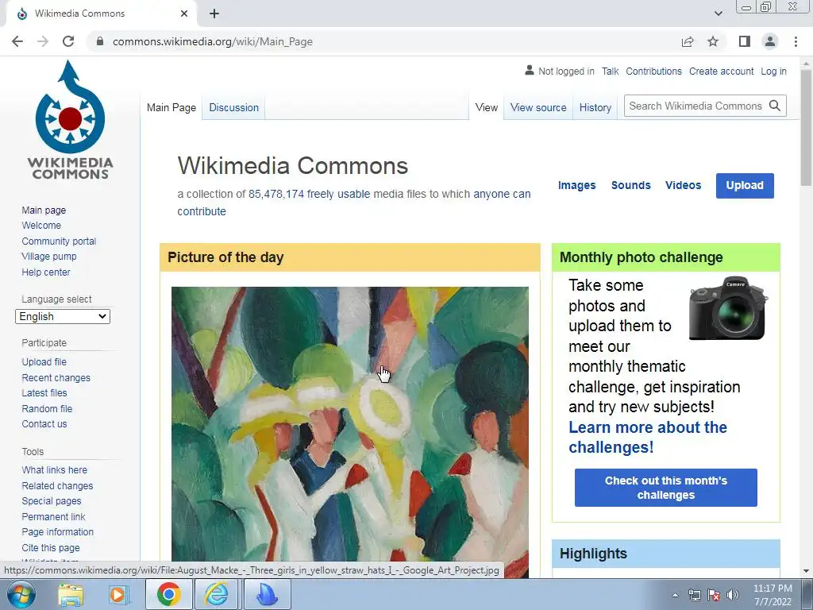
Task: Open Internet Explorer from taskbar
Action: pyautogui.click(x=216, y=594)
